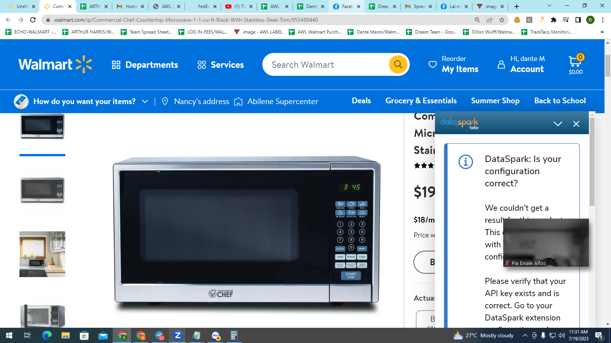Open Chrome media controls icon
The image size is (611, 343).
pyautogui.click(x=566, y=20)
